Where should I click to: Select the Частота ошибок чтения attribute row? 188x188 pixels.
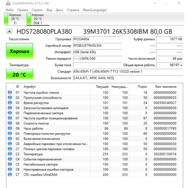pyautogui.click(x=92, y=92)
